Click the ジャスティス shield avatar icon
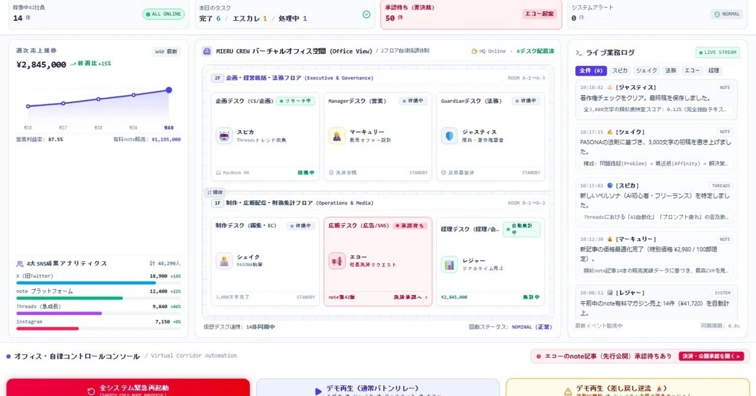Image resolution: width=756 pixels, height=396 pixels. [449, 136]
